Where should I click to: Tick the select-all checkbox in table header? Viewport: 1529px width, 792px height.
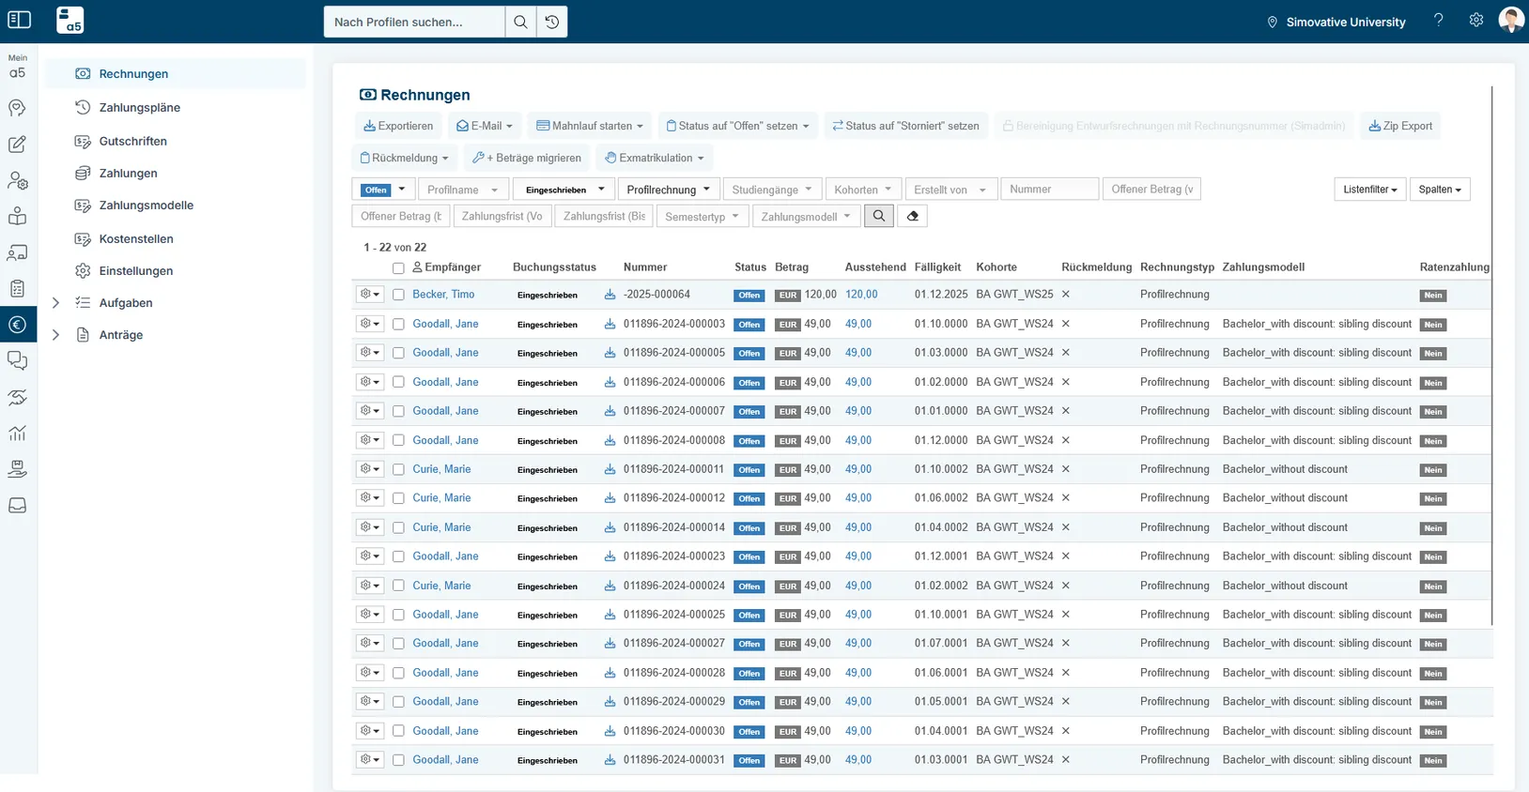[398, 268]
